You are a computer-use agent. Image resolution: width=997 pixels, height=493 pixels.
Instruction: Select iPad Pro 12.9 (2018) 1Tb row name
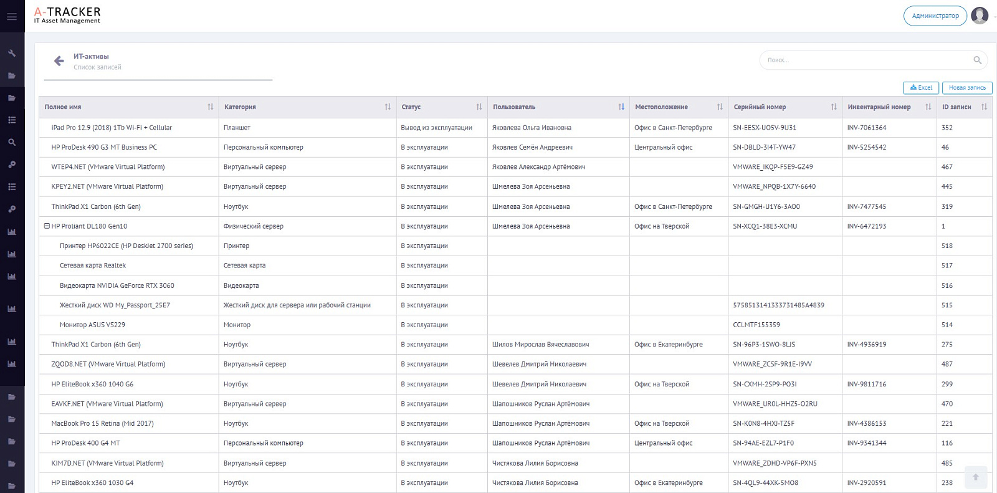112,128
